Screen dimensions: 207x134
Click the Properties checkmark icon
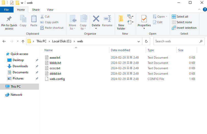click(x=144, y=19)
